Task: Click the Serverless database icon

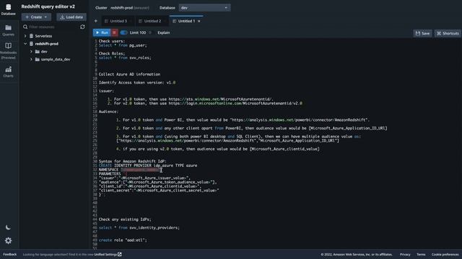Action: (x=32, y=36)
